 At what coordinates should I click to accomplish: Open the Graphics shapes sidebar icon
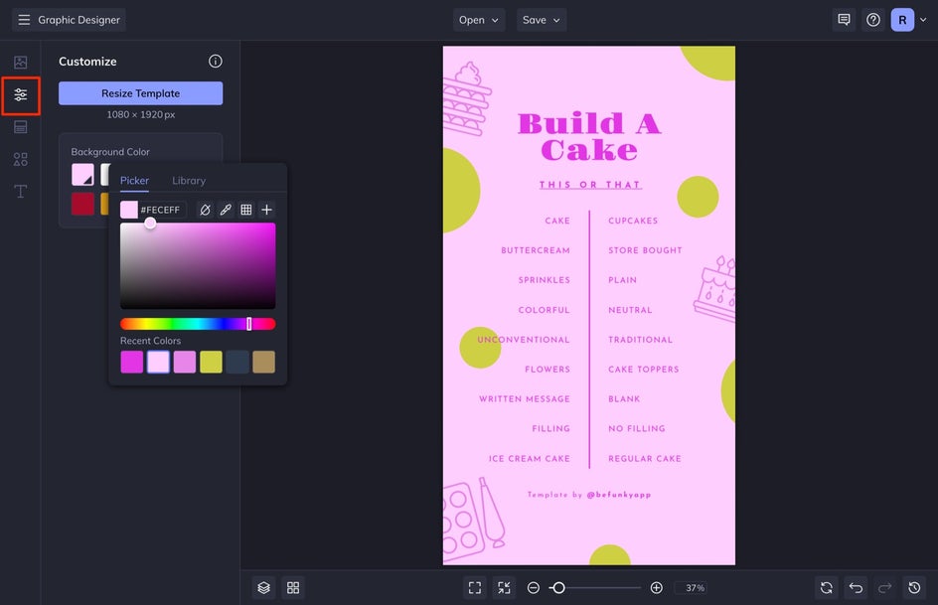[20, 159]
